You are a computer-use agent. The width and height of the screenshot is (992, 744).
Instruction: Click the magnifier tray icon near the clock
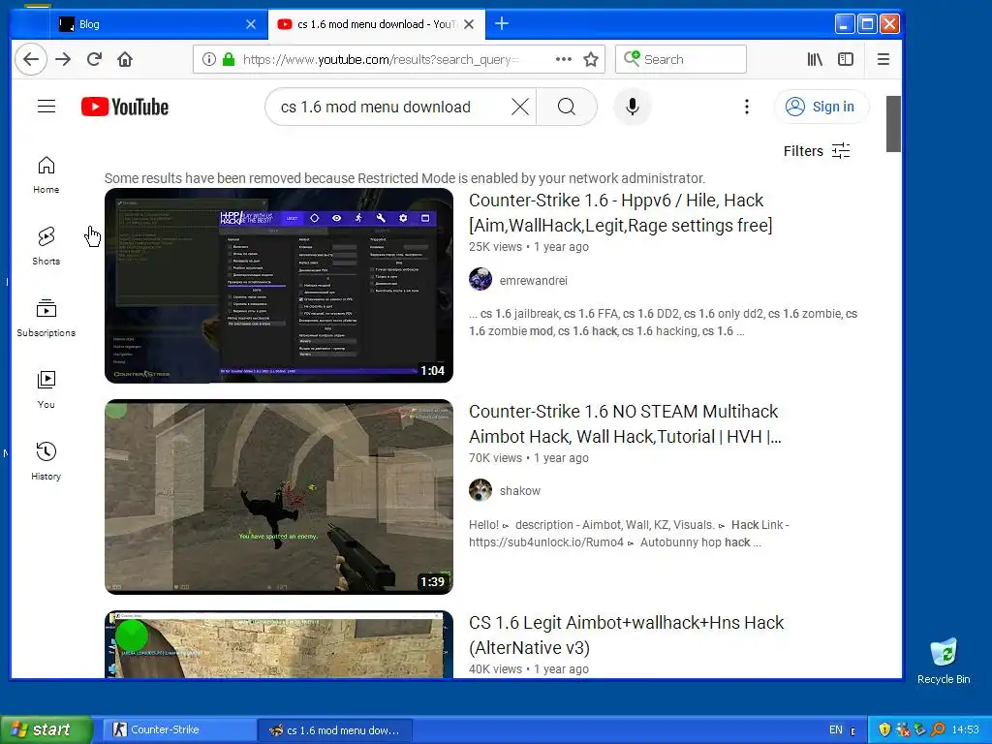pos(938,730)
